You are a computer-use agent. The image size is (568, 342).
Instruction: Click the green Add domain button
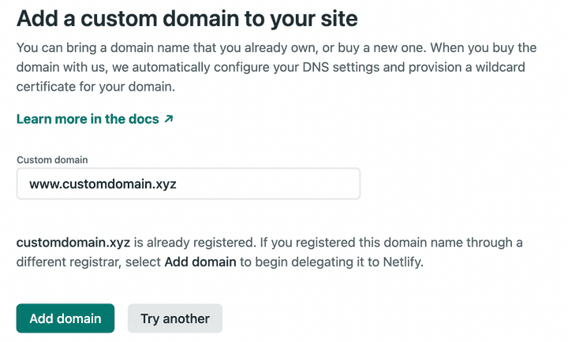tap(65, 318)
